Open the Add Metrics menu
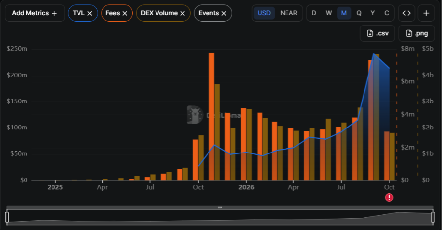The image size is (442, 230). point(35,13)
